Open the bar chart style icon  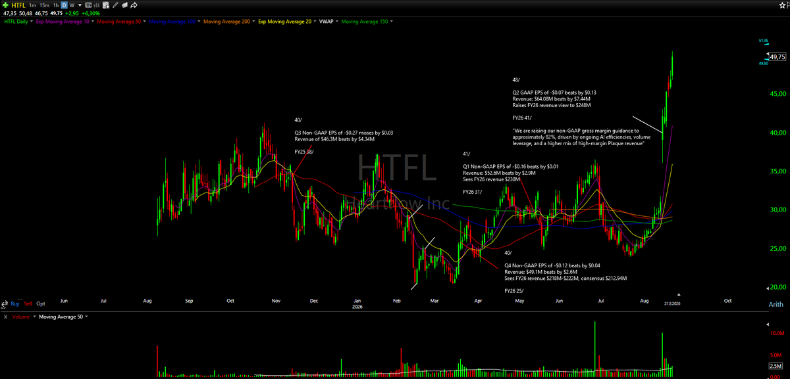[x=96, y=5]
